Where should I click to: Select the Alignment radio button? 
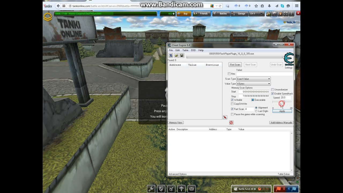coord(256,108)
